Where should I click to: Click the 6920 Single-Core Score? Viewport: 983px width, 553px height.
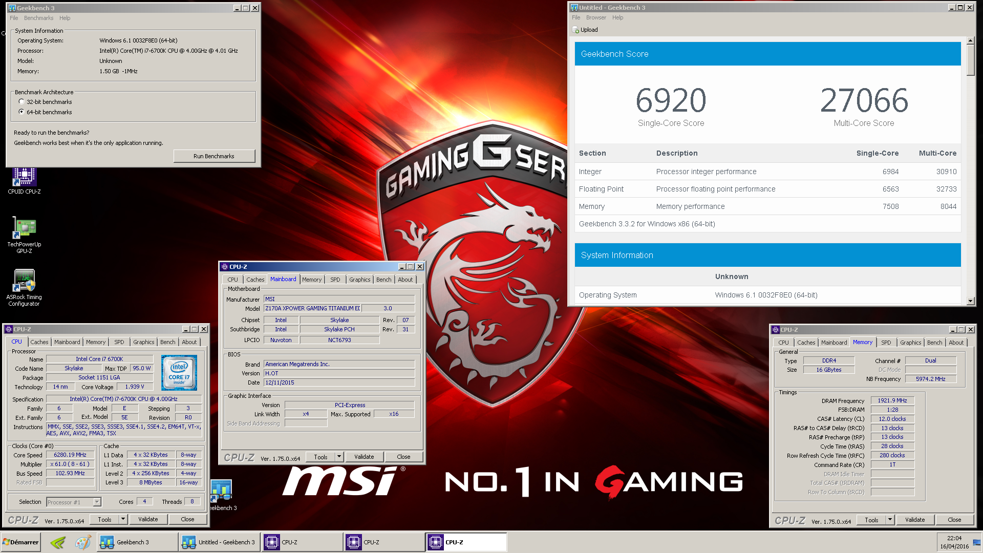tap(671, 100)
